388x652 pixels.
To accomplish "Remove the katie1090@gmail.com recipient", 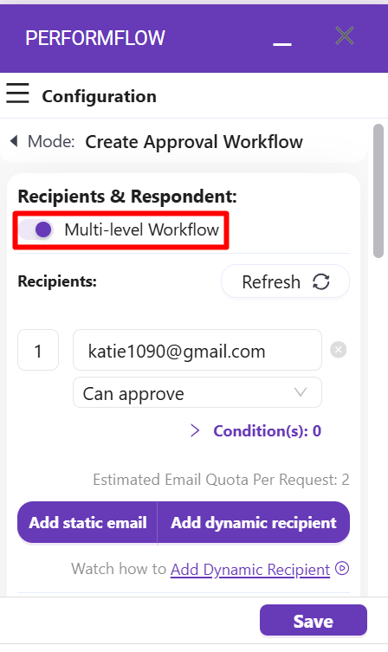I will (338, 350).
